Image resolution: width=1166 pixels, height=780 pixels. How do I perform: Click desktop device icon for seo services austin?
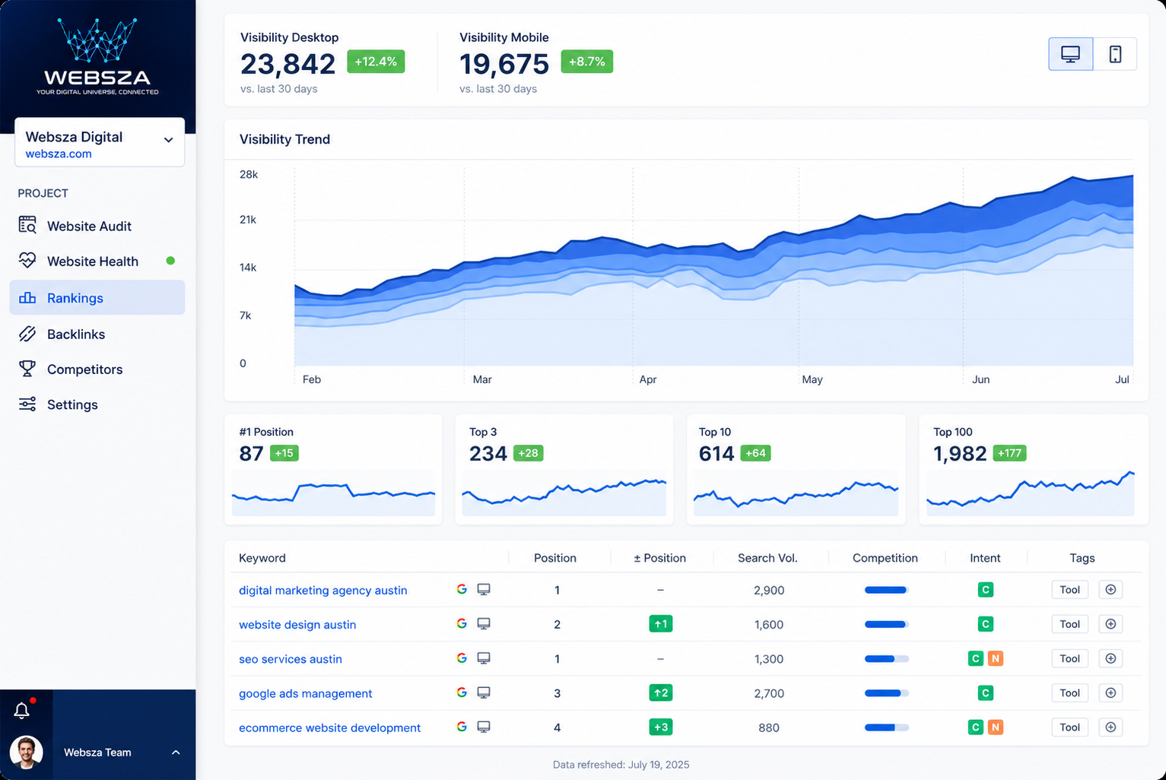click(484, 658)
